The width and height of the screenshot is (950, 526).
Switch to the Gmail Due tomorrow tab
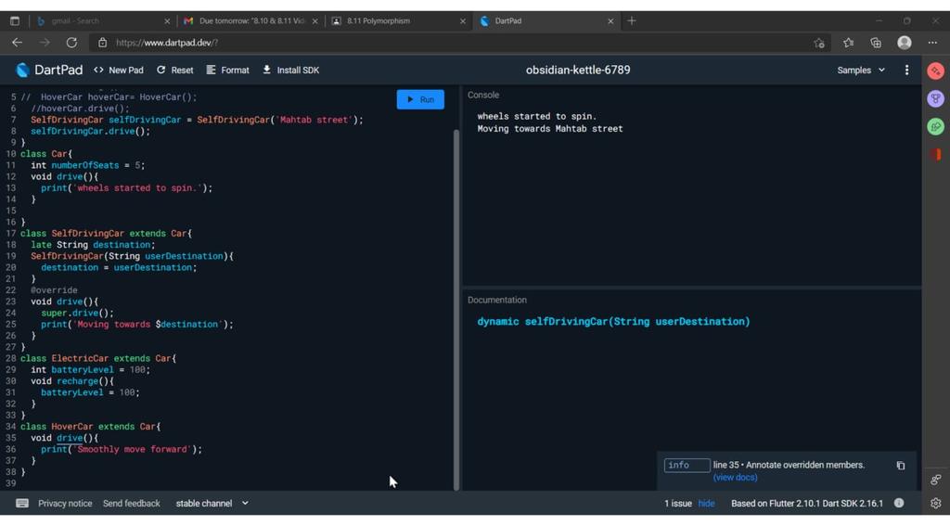click(x=250, y=20)
